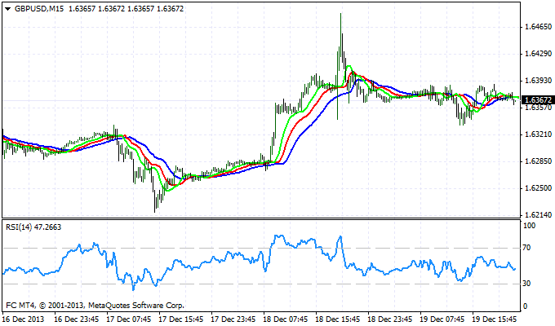This screenshot has width=555, height=326.
Task: Click the 16 Dec 2013 time label
Action: click(24, 319)
